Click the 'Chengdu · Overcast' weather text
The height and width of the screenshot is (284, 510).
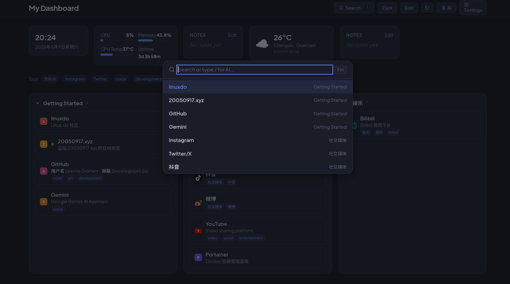click(x=295, y=45)
